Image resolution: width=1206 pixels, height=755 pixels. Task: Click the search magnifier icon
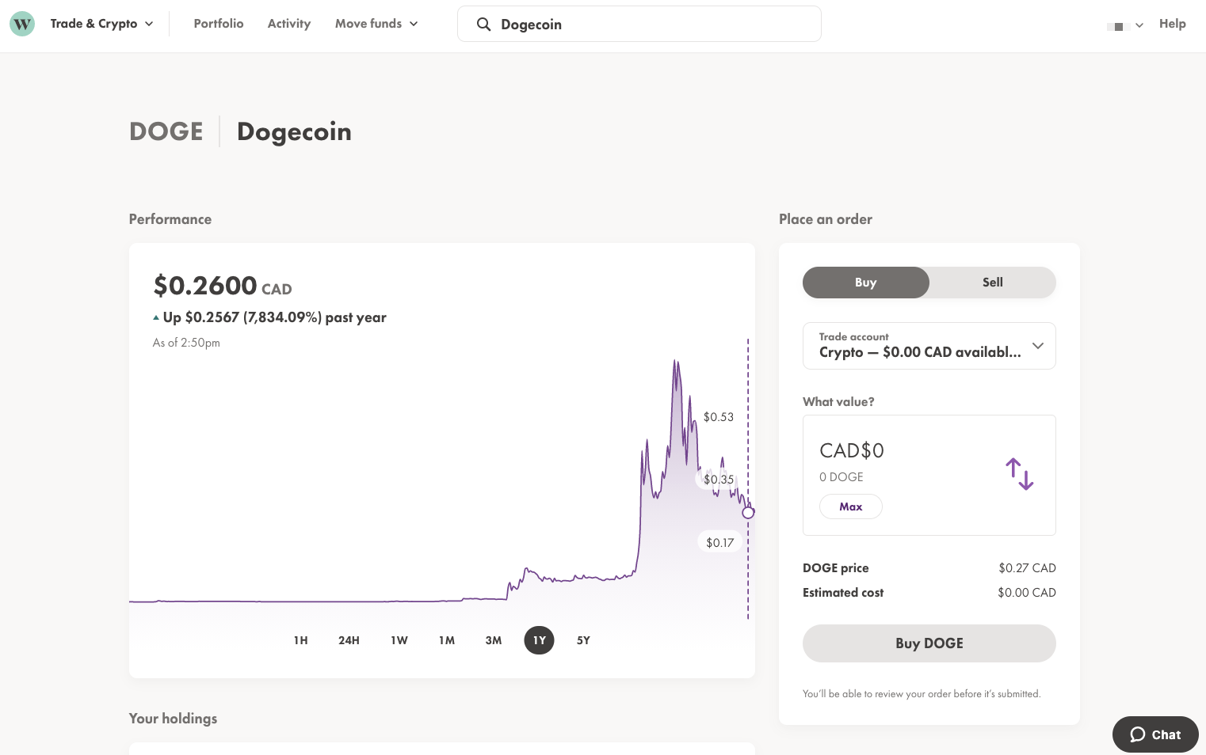pyautogui.click(x=483, y=25)
